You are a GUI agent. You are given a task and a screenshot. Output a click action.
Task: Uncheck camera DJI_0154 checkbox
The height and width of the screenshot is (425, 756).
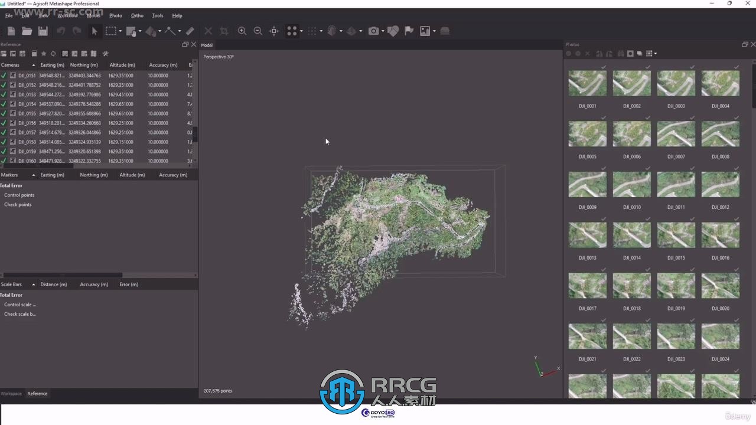pos(4,104)
